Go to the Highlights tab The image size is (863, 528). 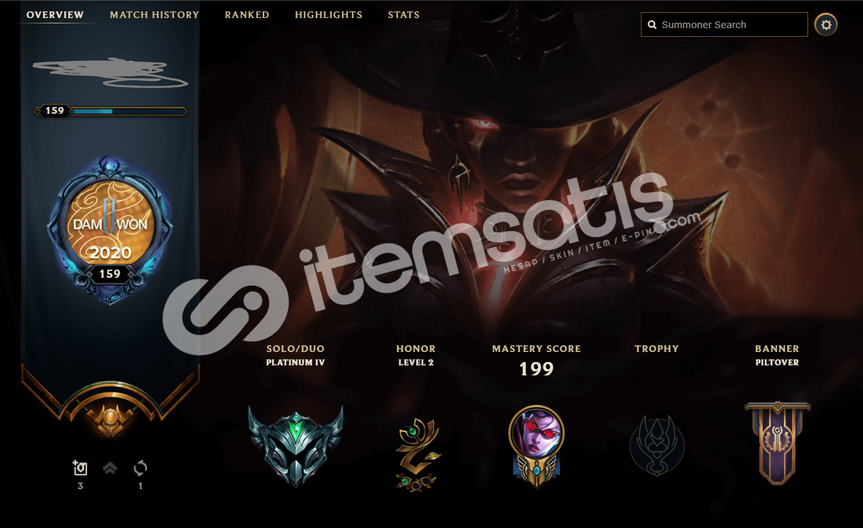click(328, 15)
